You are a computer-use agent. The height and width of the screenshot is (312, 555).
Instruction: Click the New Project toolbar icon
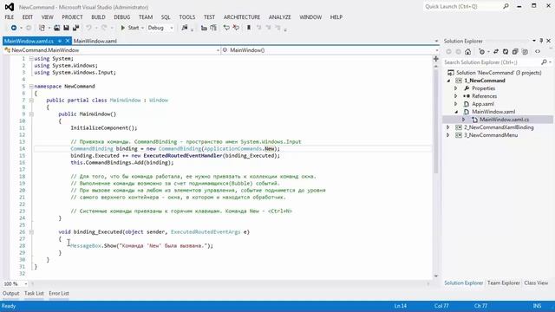tap(42, 28)
